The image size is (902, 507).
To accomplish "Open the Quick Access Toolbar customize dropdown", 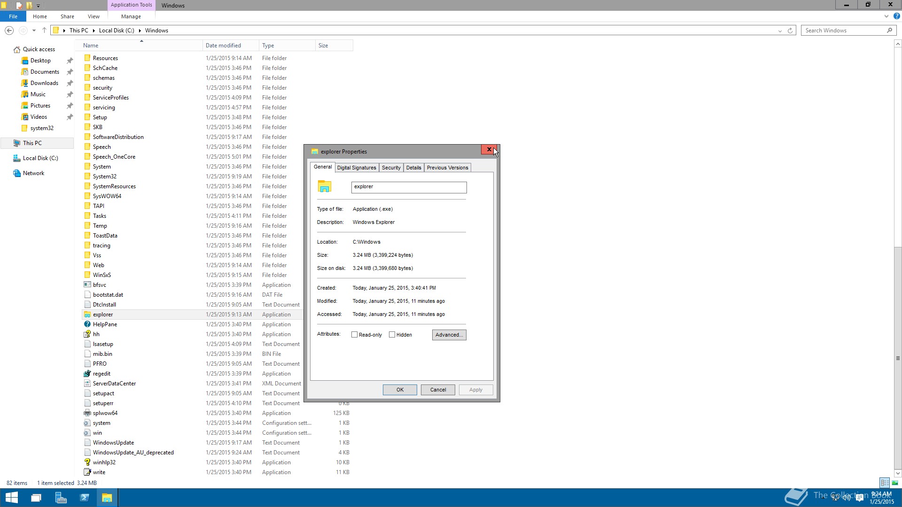I will (x=38, y=6).
